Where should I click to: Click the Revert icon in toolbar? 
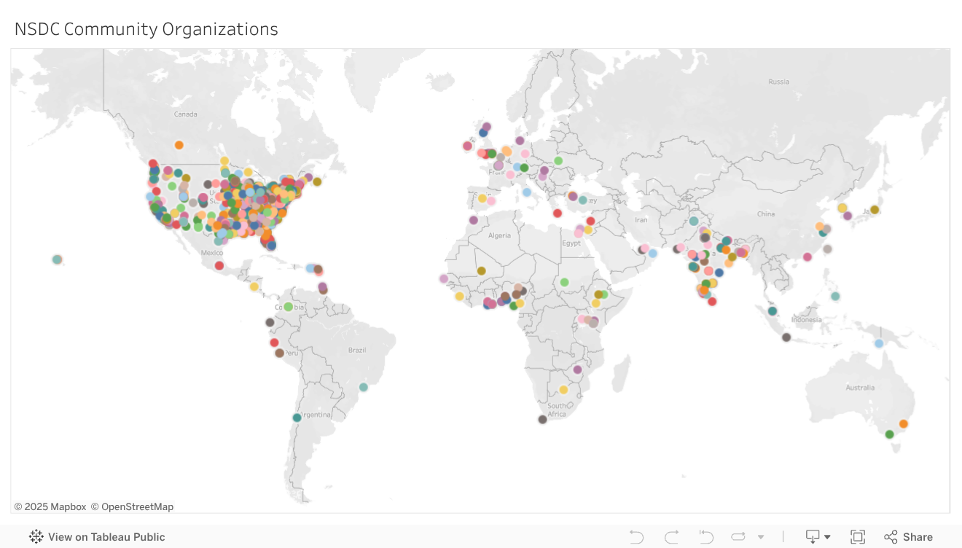coord(705,537)
